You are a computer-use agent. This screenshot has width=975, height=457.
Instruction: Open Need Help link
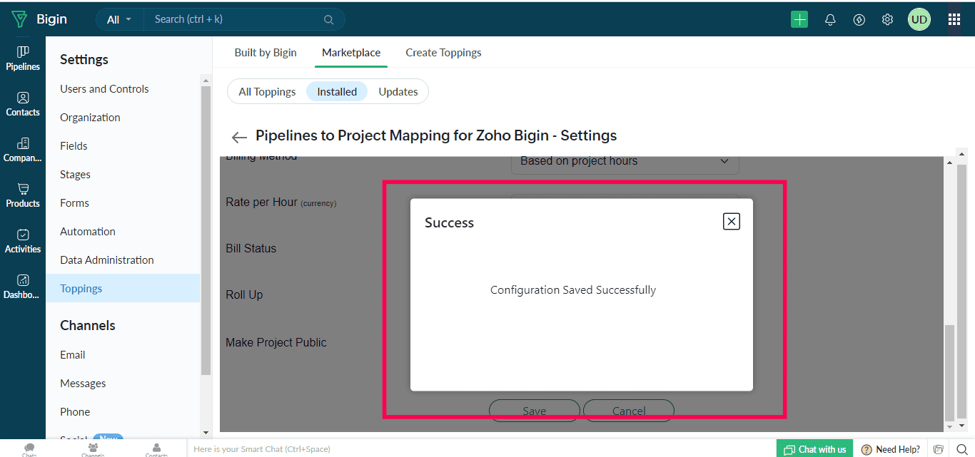pos(890,449)
